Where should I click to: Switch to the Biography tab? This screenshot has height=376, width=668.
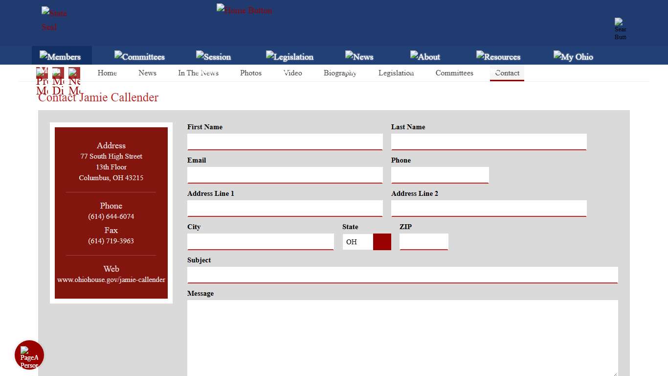pos(340,73)
